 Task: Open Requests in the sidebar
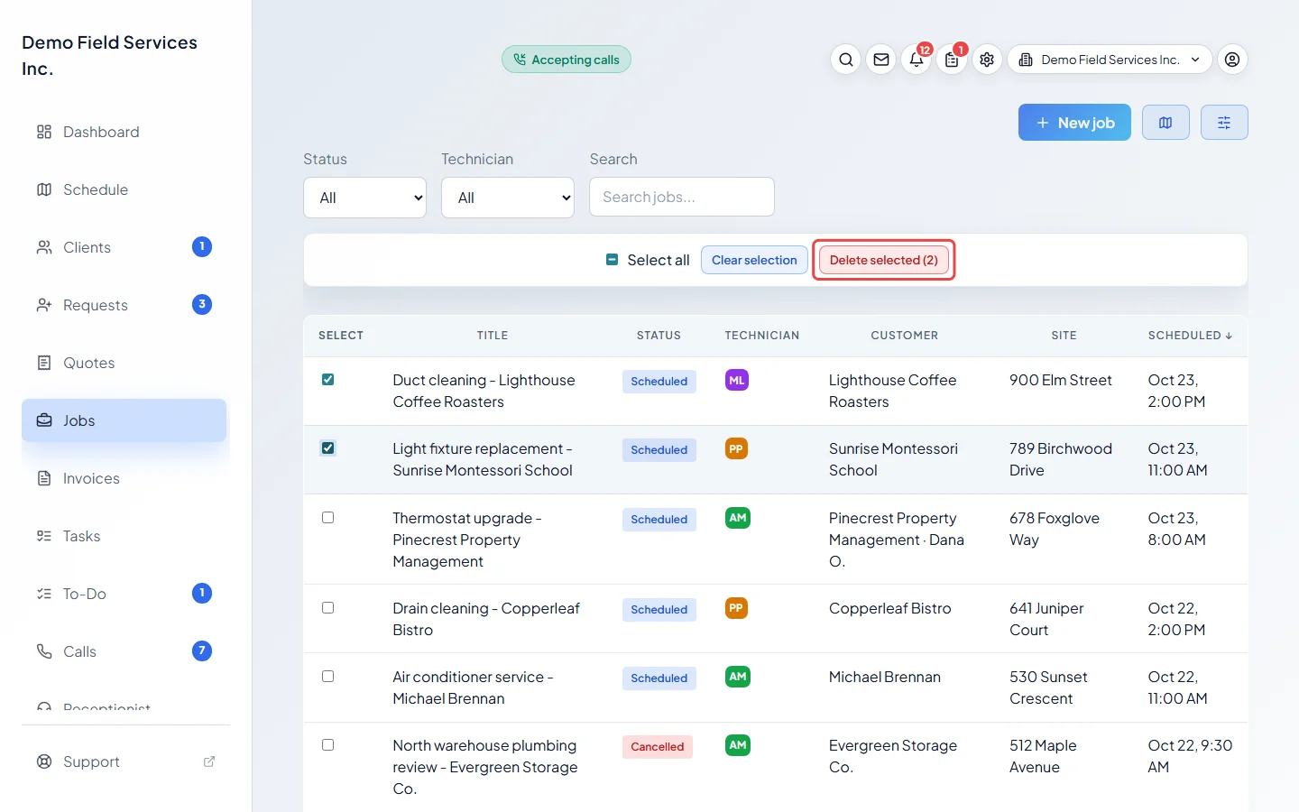[x=124, y=305]
